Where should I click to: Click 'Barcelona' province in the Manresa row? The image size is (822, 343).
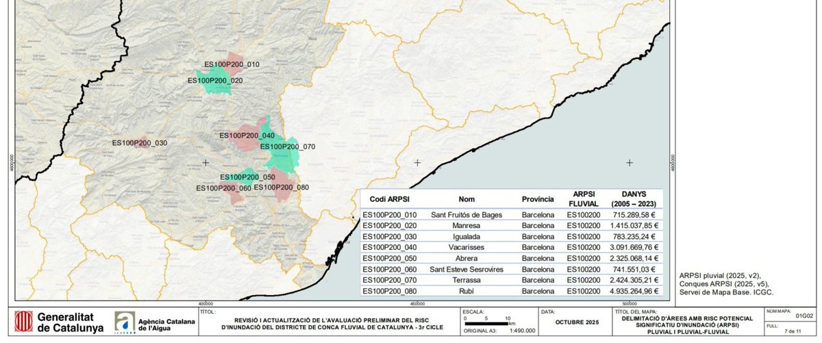538,226
